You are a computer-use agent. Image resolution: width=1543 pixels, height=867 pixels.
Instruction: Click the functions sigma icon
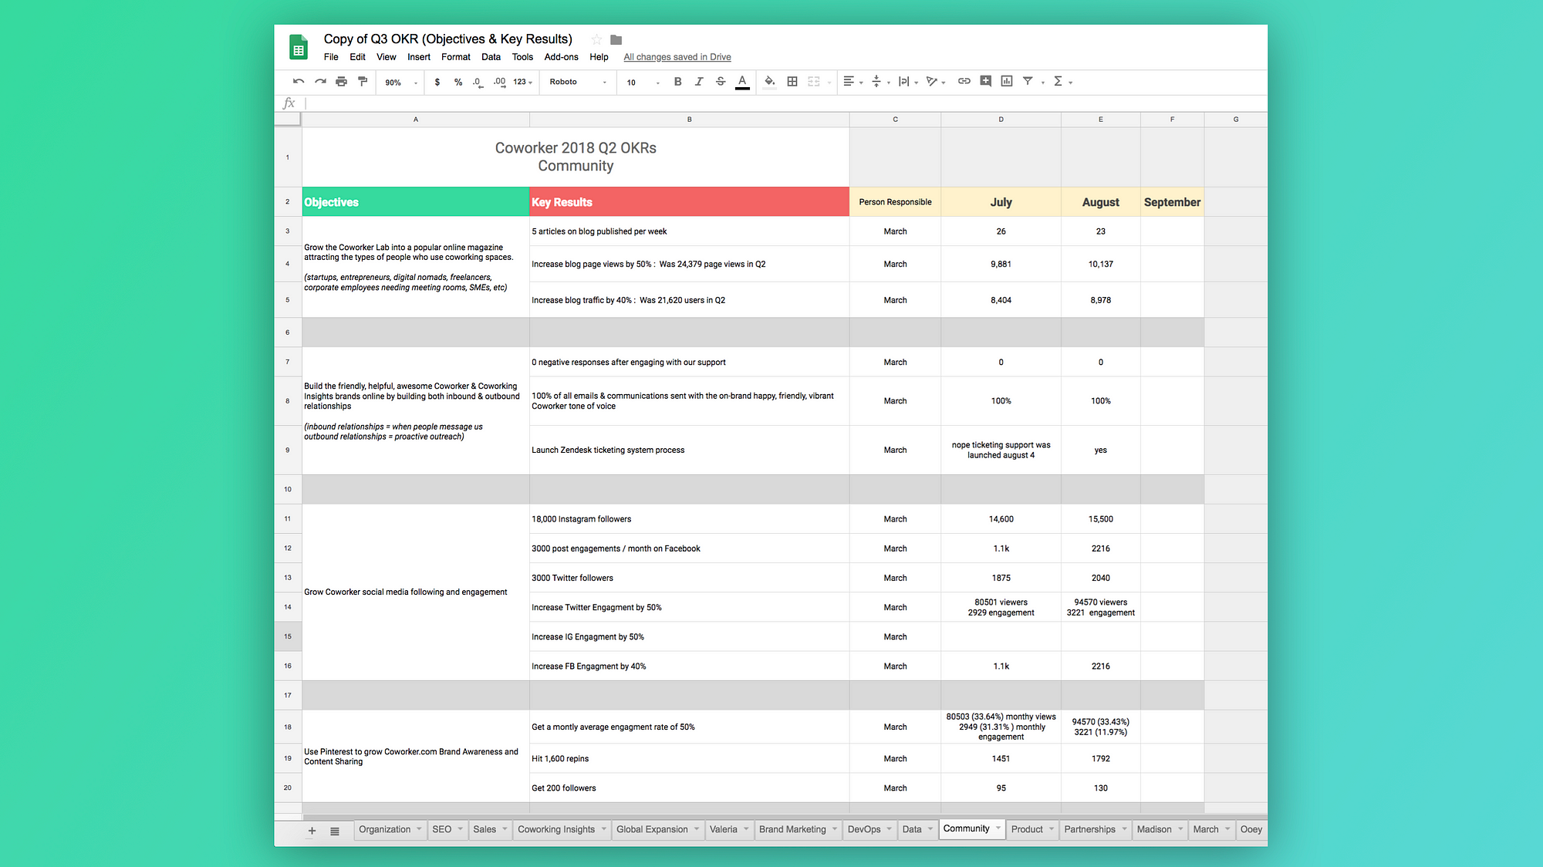(x=1058, y=81)
